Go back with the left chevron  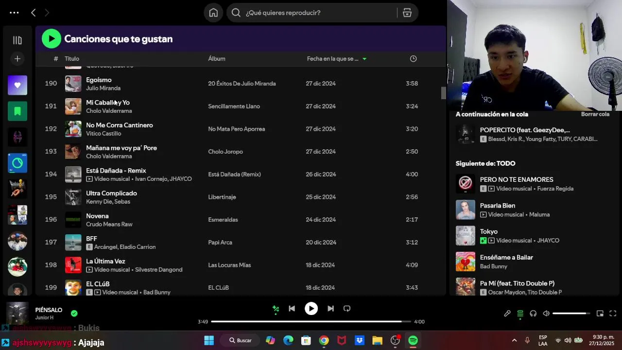point(33,13)
